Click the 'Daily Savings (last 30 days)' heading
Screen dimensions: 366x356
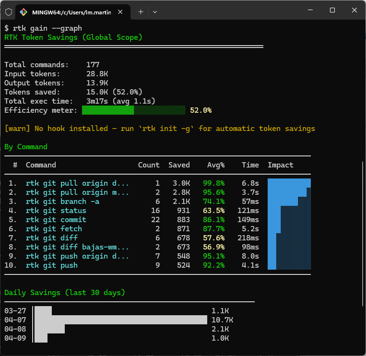click(65, 293)
